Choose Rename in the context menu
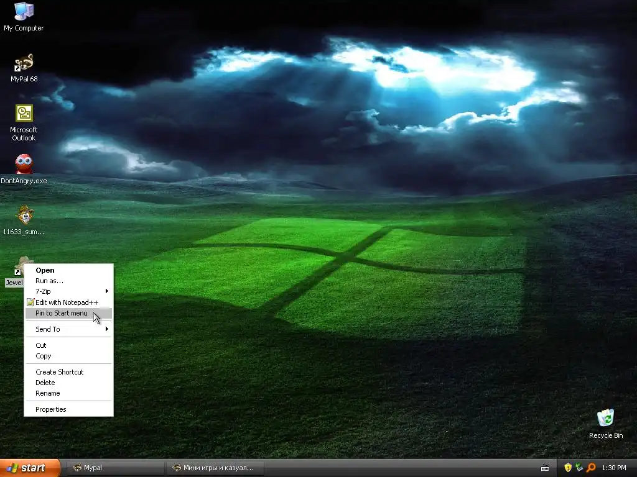The width and height of the screenshot is (637, 477). tap(68, 393)
